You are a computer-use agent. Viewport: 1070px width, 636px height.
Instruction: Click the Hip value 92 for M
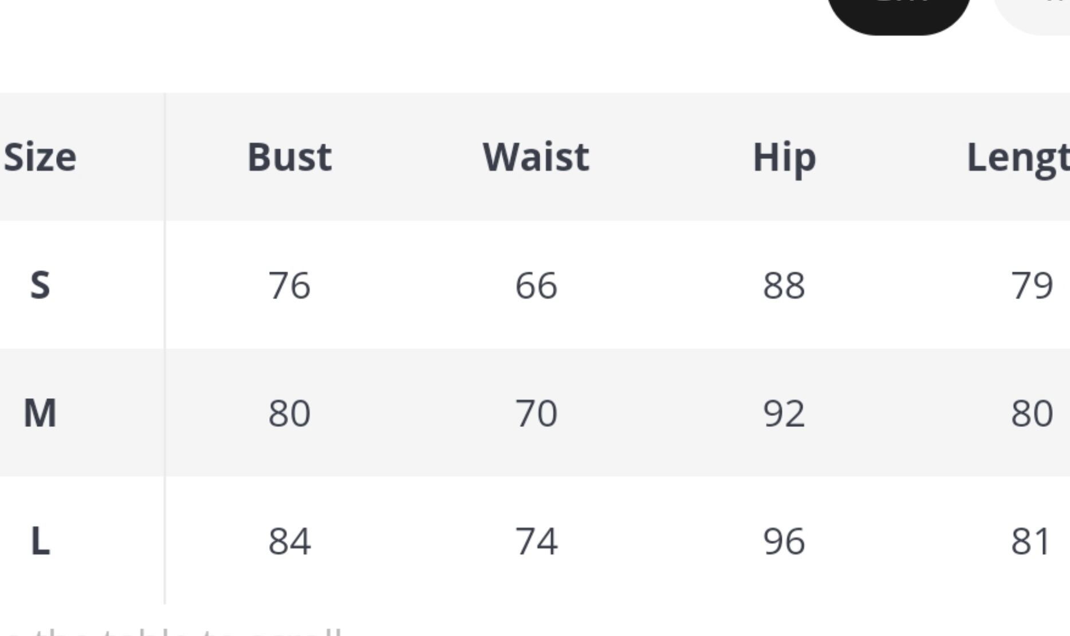coord(784,413)
